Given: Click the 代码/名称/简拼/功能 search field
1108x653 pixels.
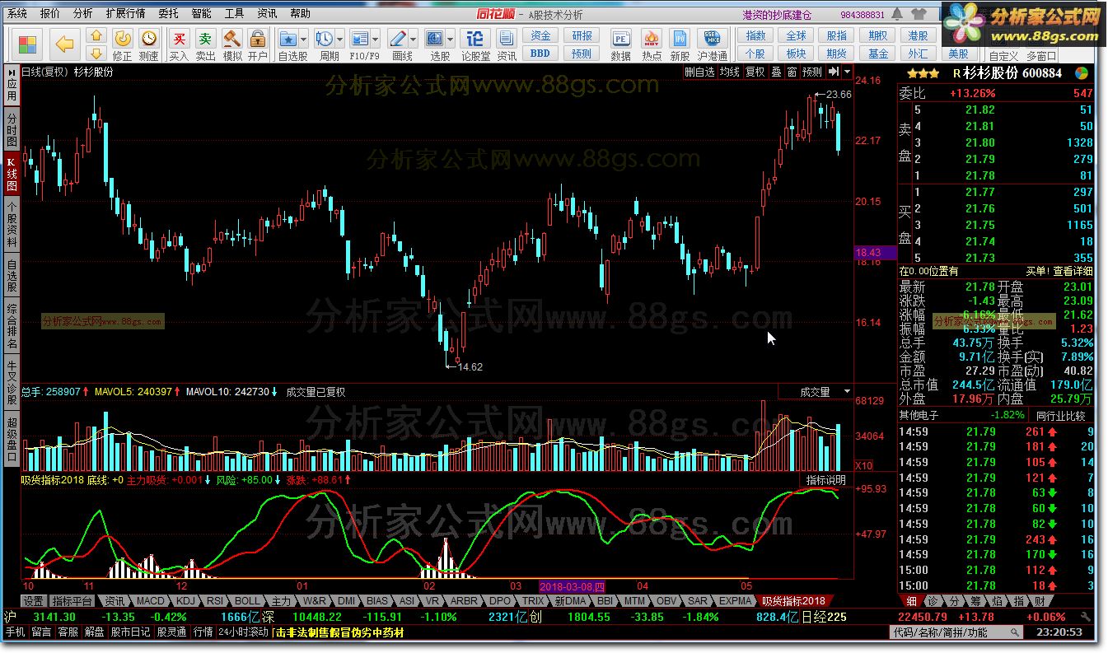Looking at the screenshot, I should [955, 632].
